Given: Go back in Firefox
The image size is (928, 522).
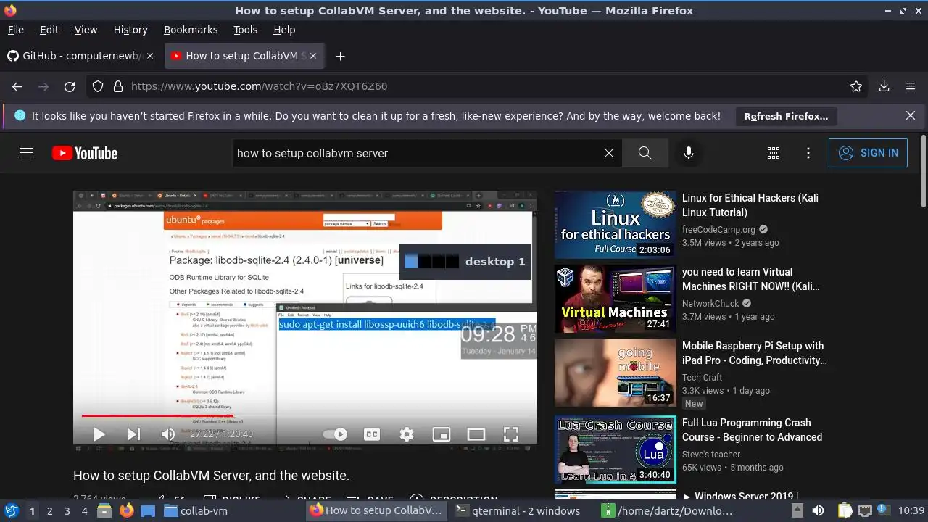Looking at the screenshot, I should pos(17,86).
